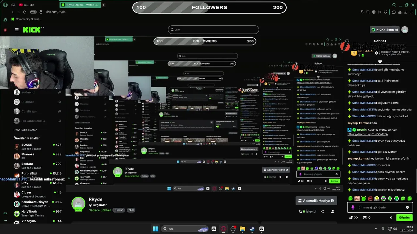Select the chill tag
This screenshot has width=417, height=234.
[131, 210]
